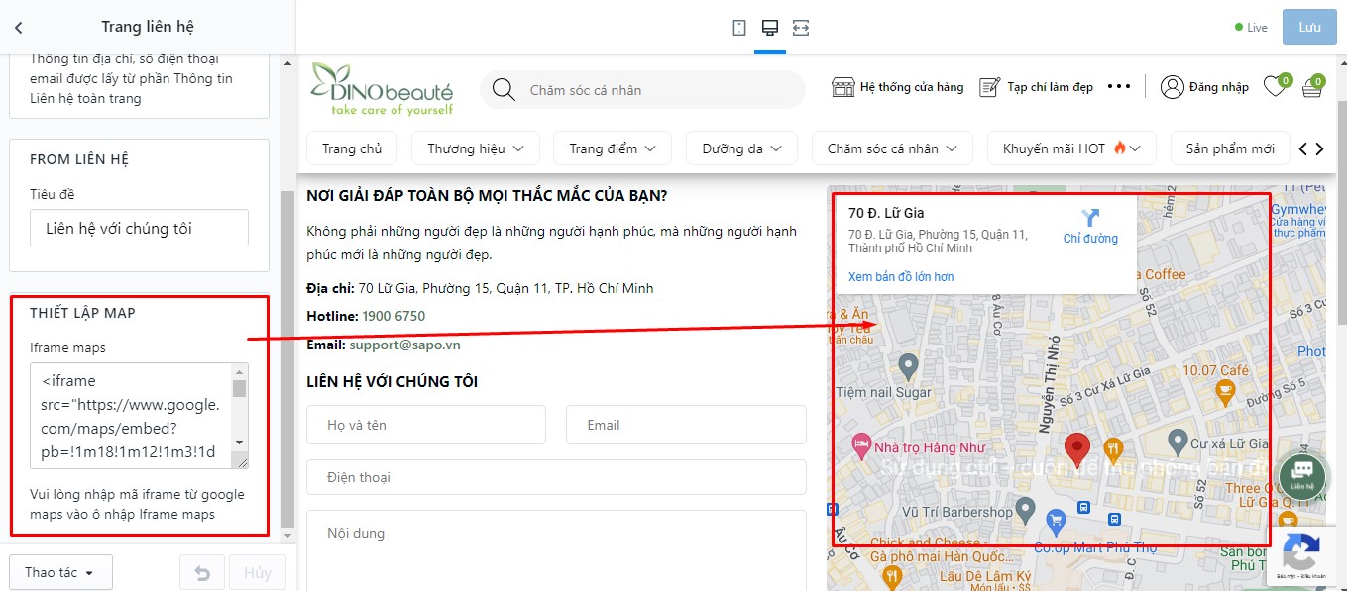Click the Cư xá Lữ Gia map marker

tap(1177, 441)
